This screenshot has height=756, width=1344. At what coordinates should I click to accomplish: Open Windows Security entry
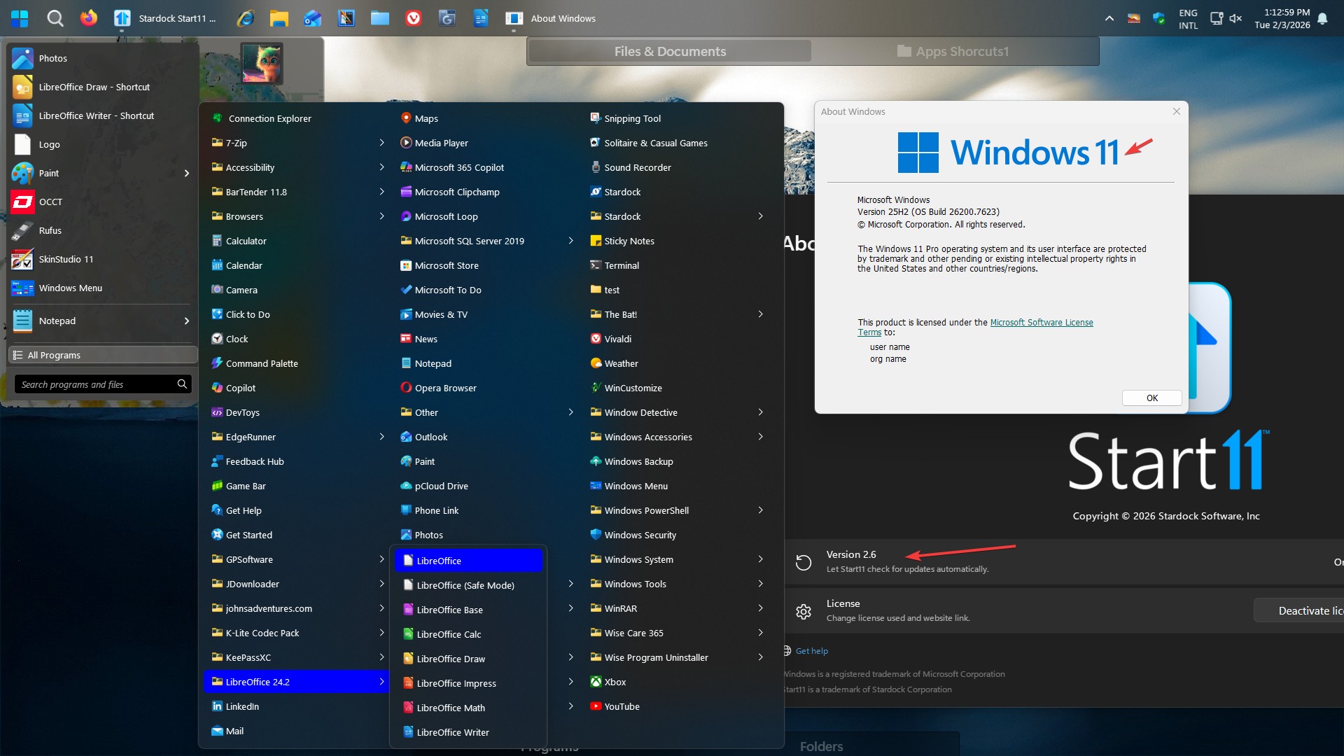click(x=640, y=535)
